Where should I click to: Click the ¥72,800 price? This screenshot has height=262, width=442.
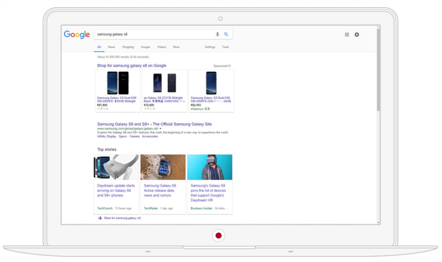pos(149,105)
